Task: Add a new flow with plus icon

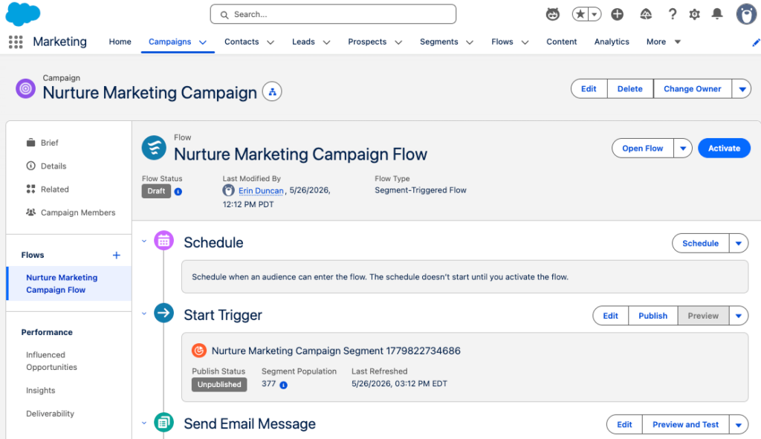Action: coord(117,255)
